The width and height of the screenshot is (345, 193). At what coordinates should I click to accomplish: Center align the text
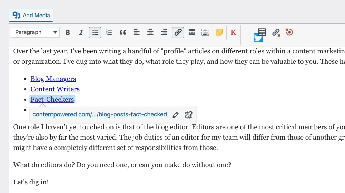pyautogui.click(x=150, y=32)
